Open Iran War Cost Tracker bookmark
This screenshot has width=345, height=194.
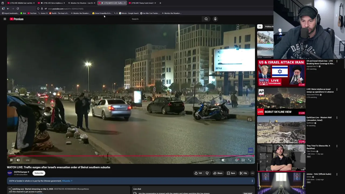[150, 13]
